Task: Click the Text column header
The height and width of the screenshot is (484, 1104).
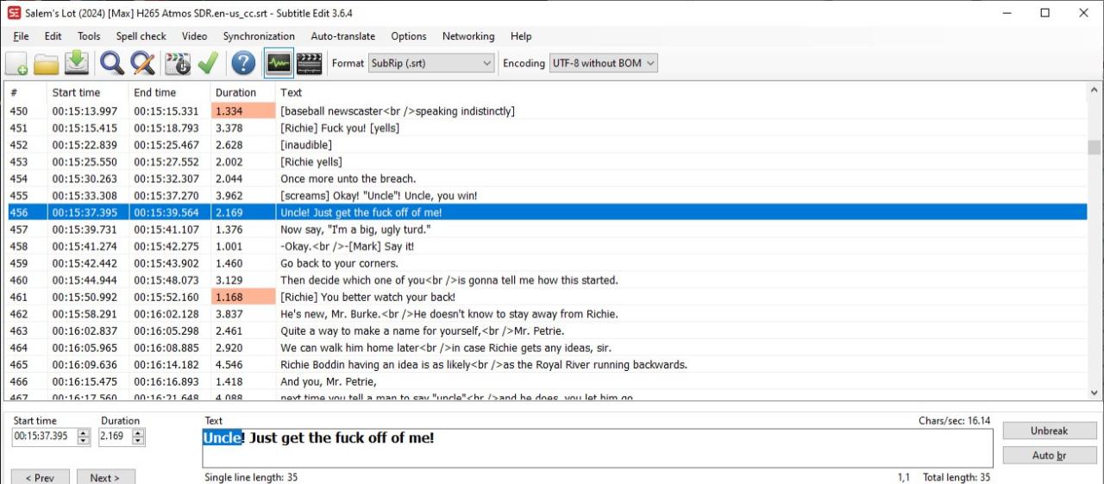Action: pyautogui.click(x=681, y=92)
